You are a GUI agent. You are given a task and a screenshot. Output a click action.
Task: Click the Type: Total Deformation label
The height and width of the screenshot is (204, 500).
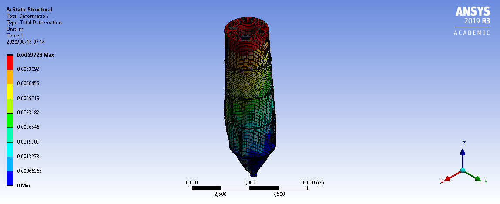coord(34,23)
